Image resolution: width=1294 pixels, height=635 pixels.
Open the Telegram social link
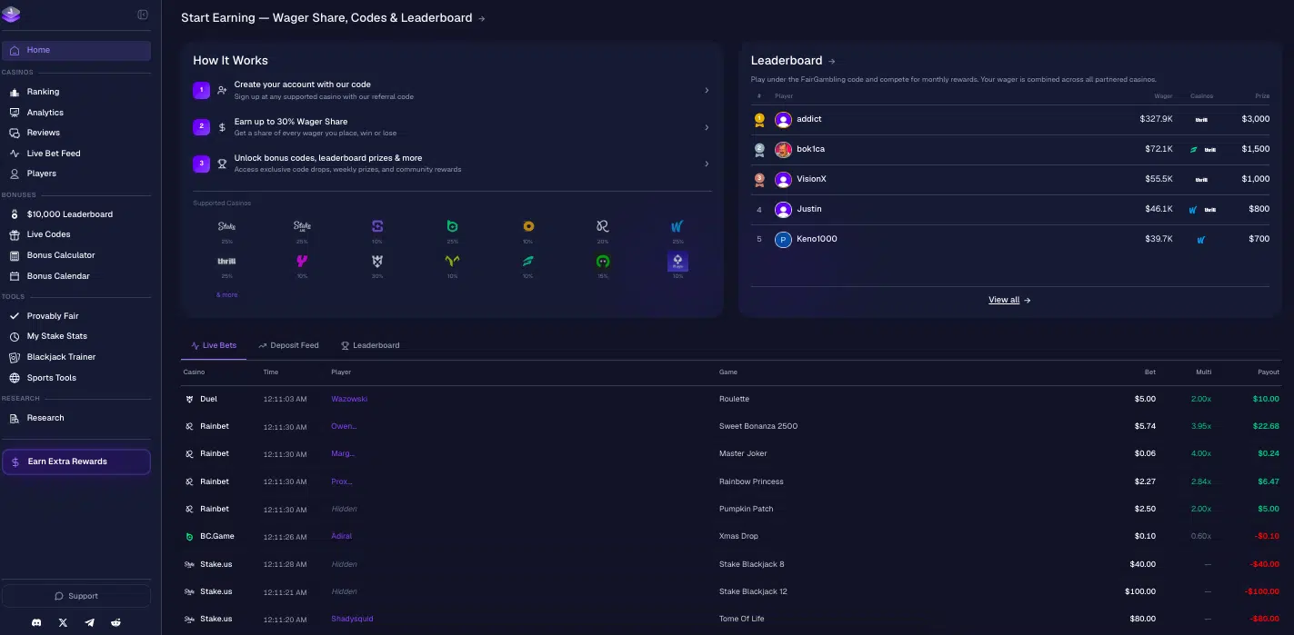tap(89, 622)
